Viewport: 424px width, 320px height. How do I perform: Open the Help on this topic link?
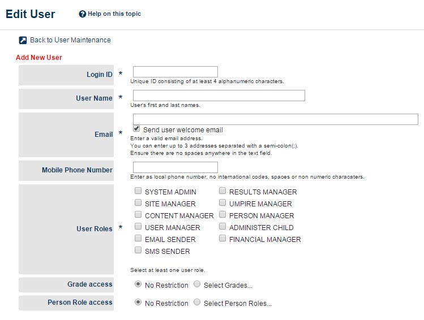point(114,14)
